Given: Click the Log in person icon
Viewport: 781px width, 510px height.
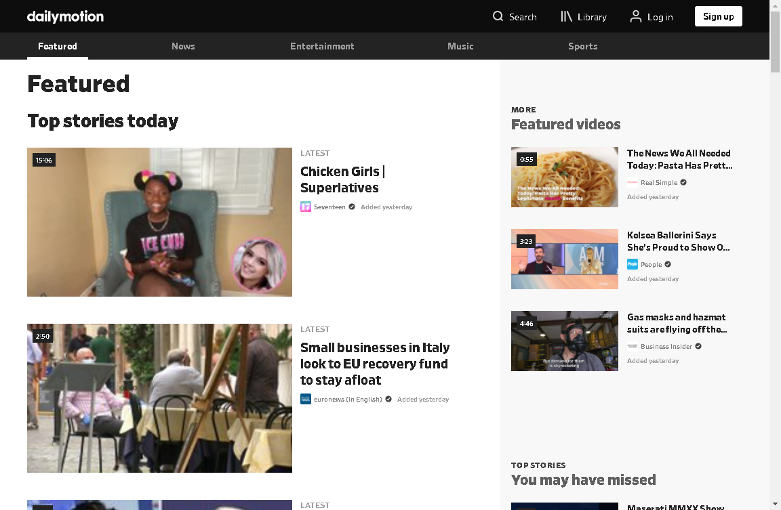Looking at the screenshot, I should pyautogui.click(x=635, y=16).
